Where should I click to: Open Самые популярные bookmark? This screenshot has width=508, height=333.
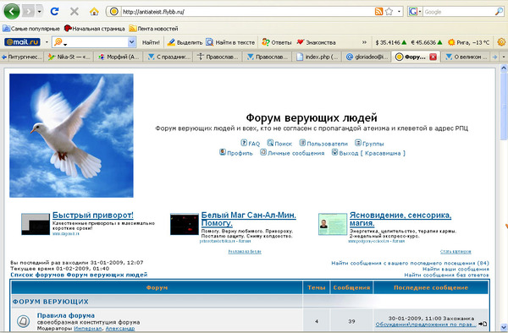point(31,29)
